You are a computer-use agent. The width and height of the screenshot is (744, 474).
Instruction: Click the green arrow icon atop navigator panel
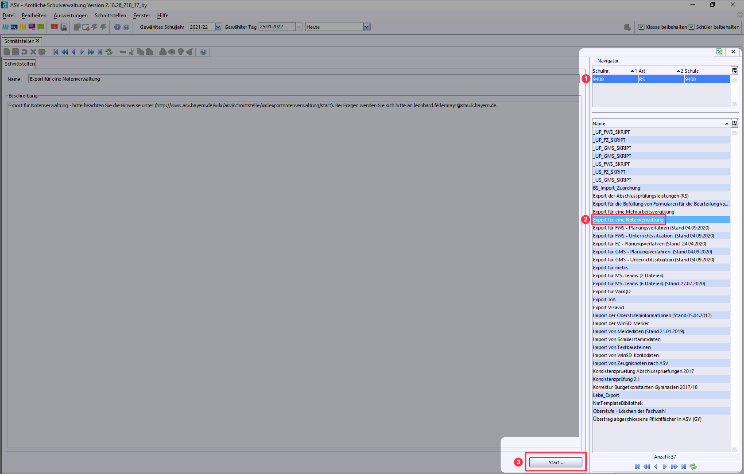coord(720,52)
